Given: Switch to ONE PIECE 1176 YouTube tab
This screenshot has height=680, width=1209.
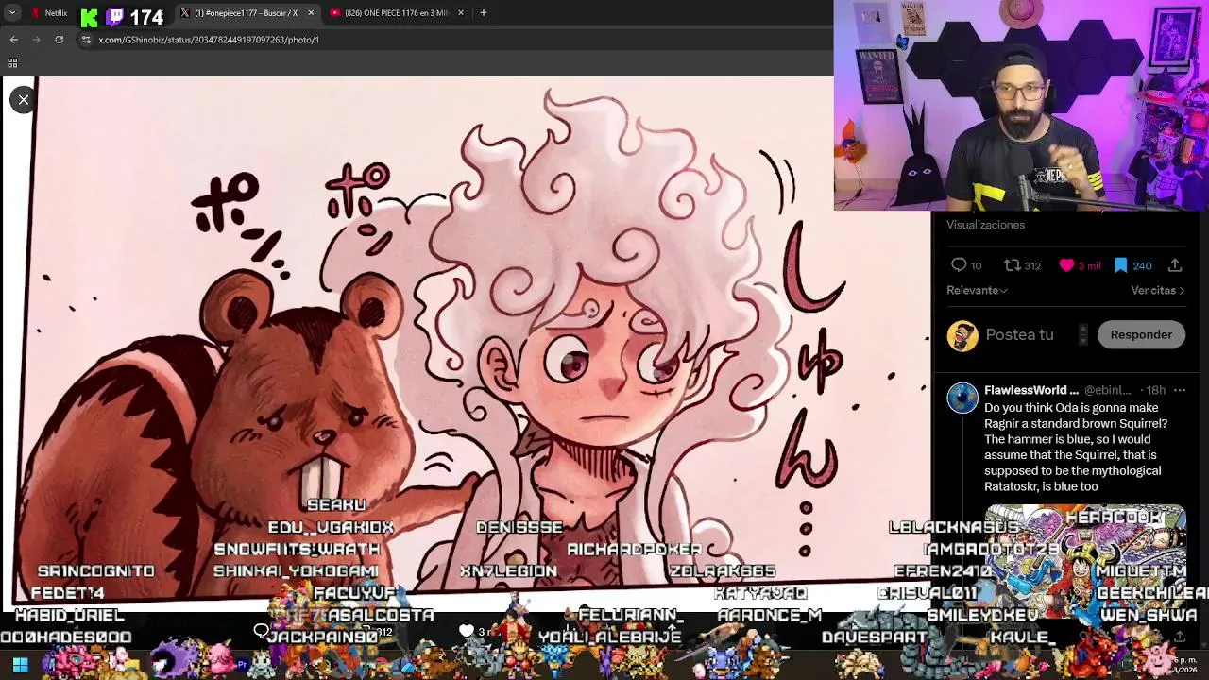Looking at the screenshot, I should coord(397,13).
